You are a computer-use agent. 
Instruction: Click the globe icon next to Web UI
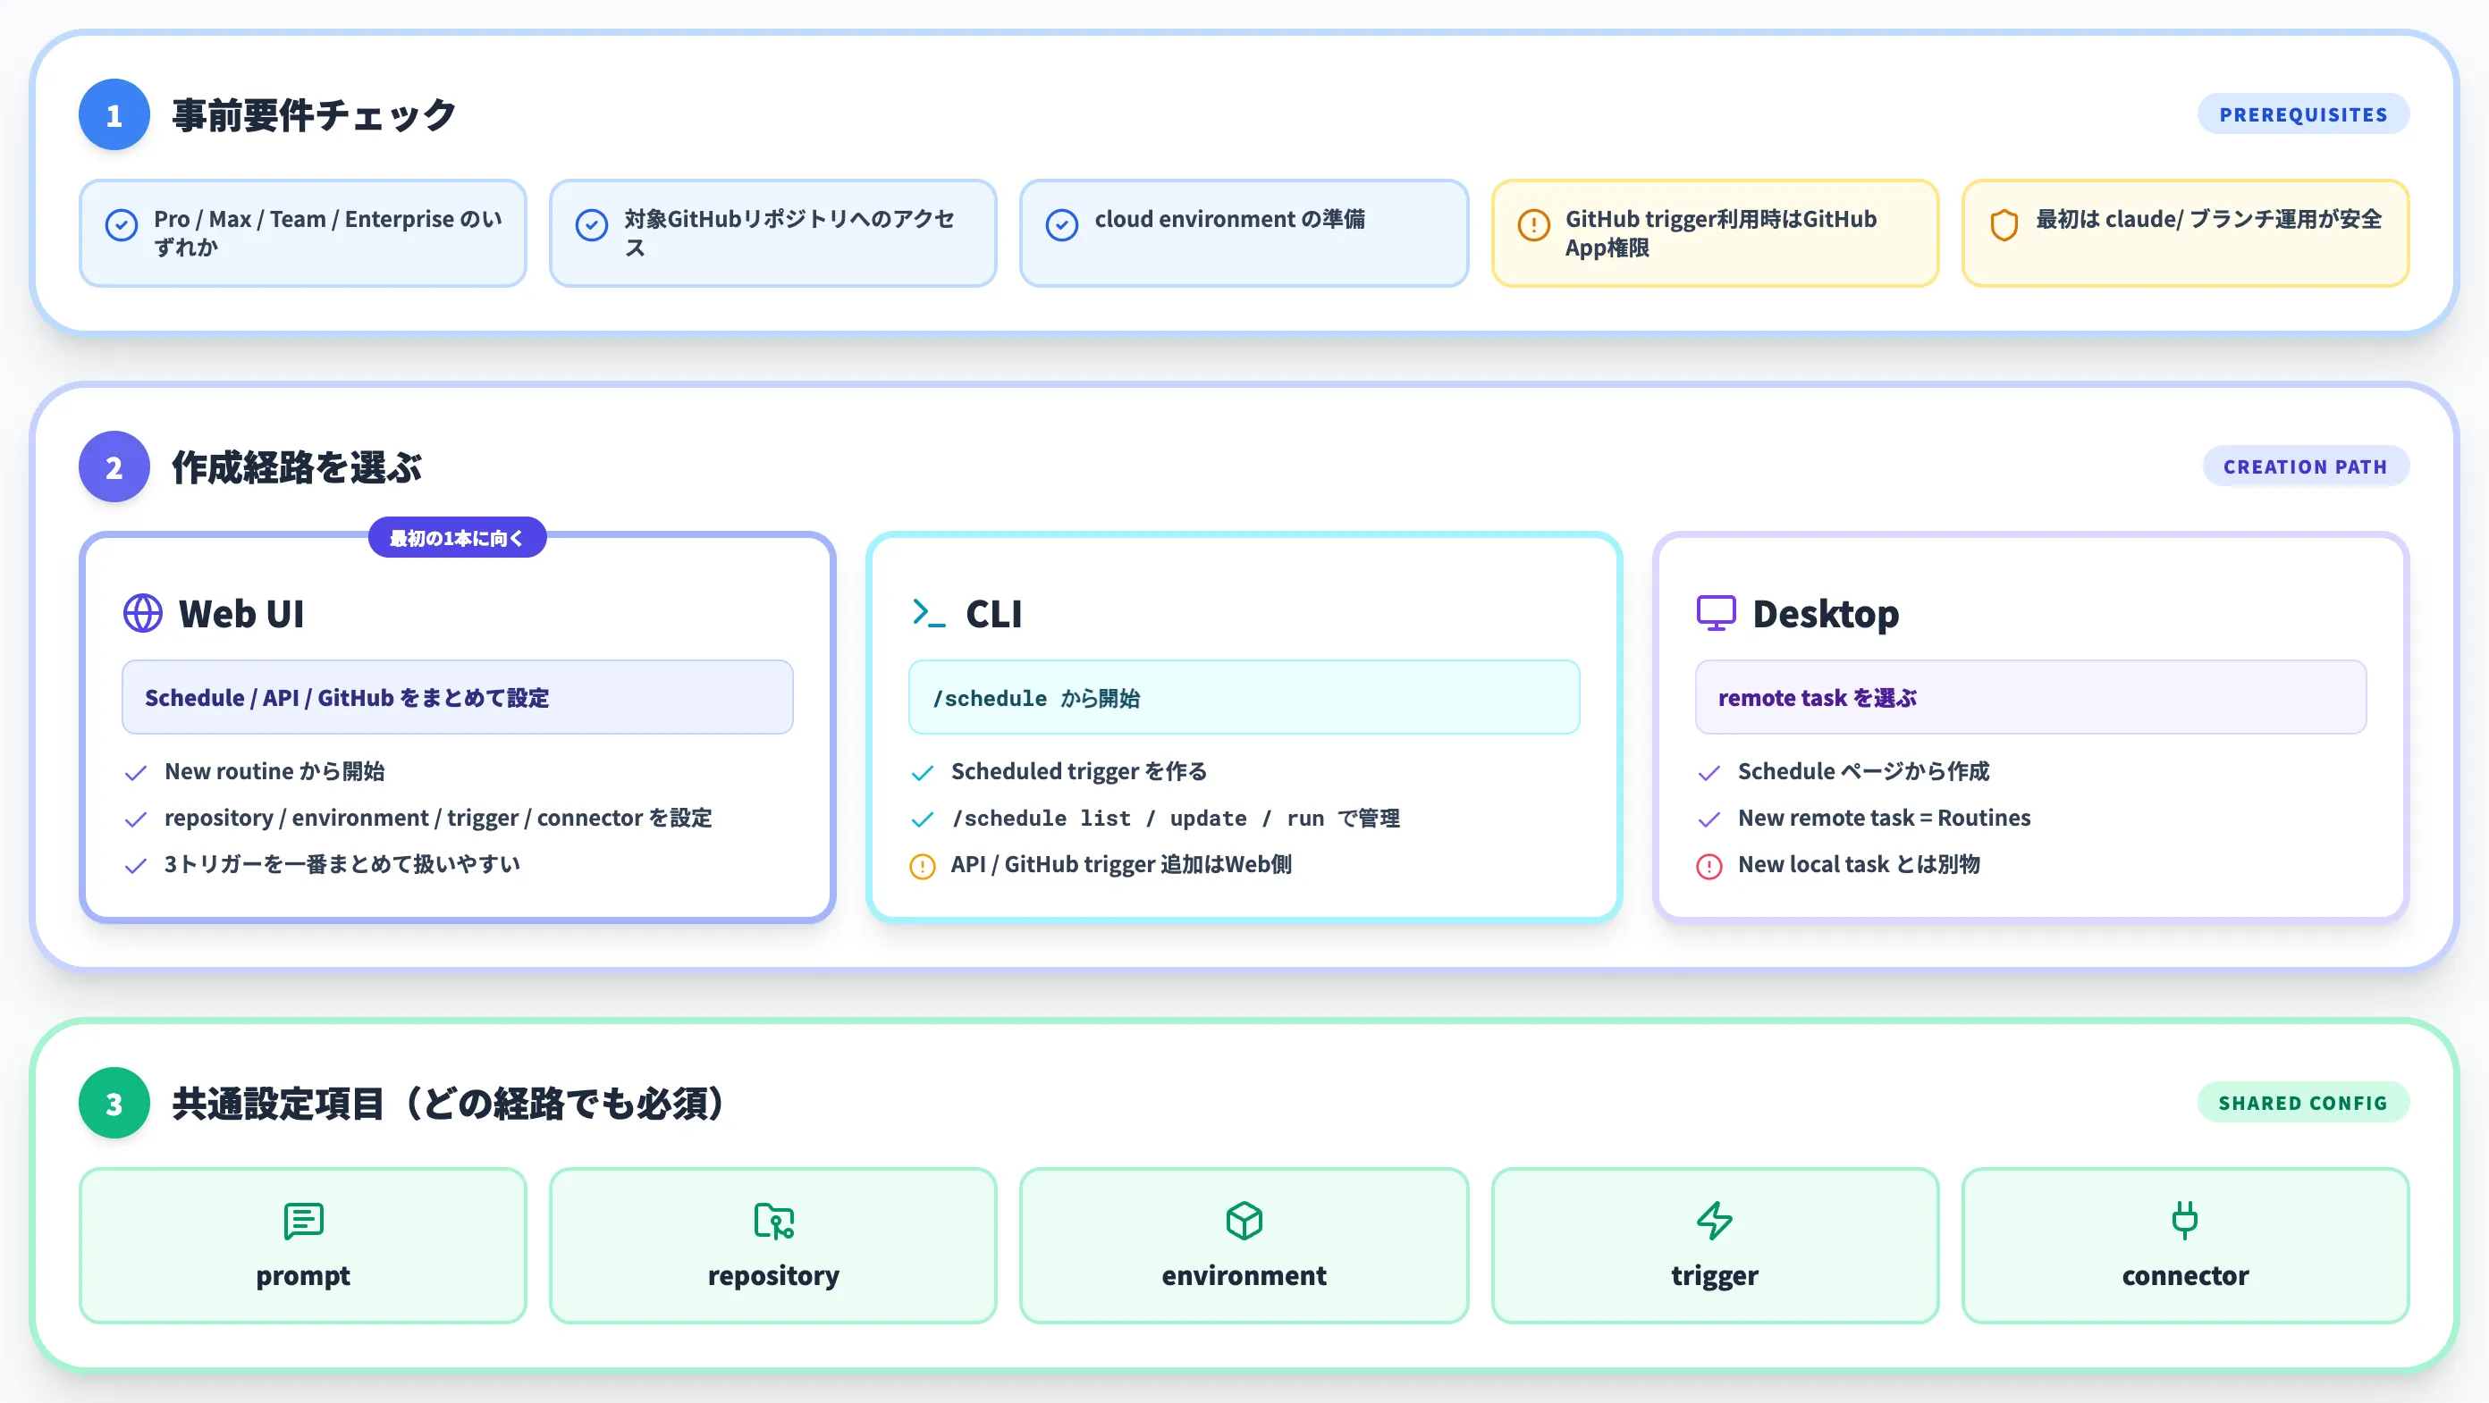[143, 613]
